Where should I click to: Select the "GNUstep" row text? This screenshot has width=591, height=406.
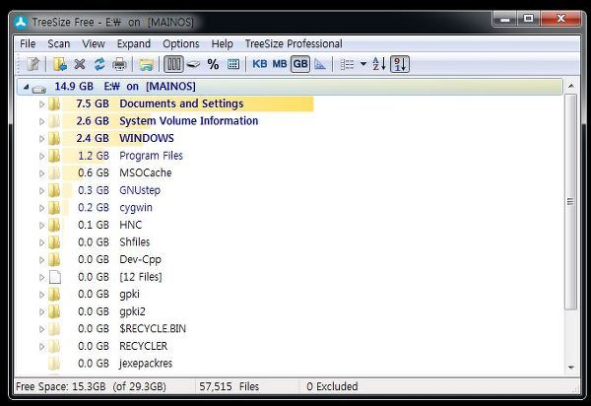click(x=140, y=190)
